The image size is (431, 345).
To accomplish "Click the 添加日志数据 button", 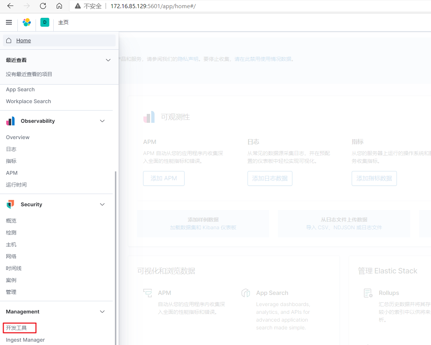I will (x=270, y=178).
